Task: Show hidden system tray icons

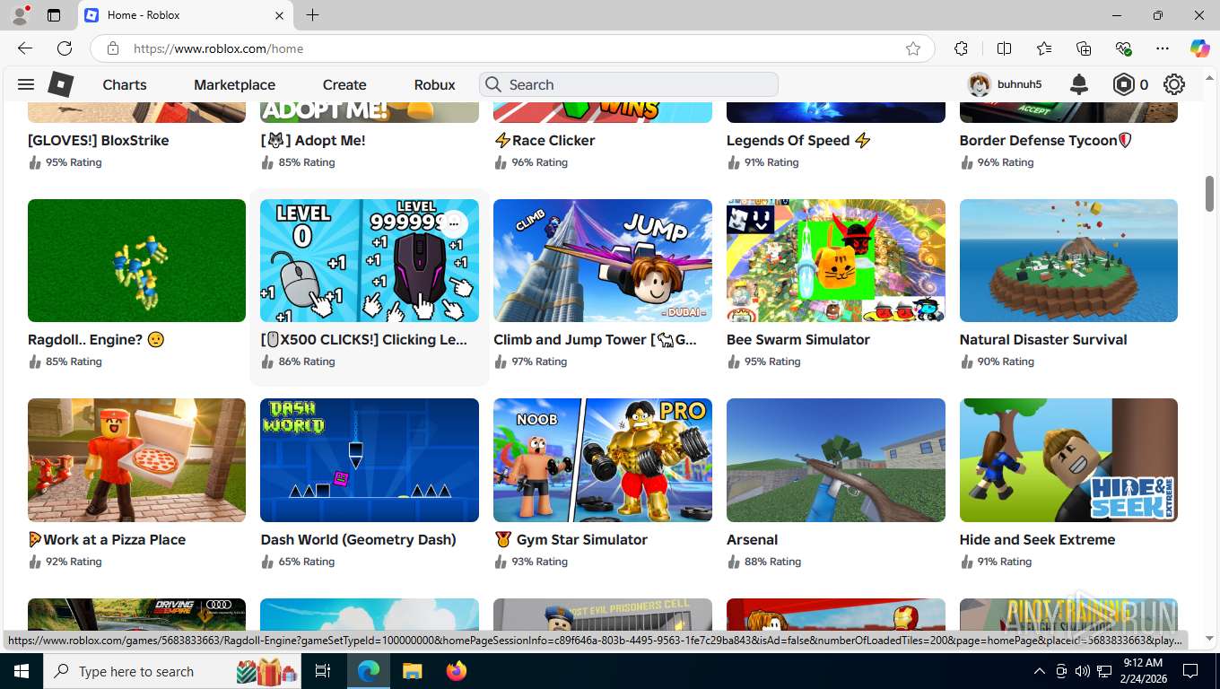Action: [x=1040, y=671]
